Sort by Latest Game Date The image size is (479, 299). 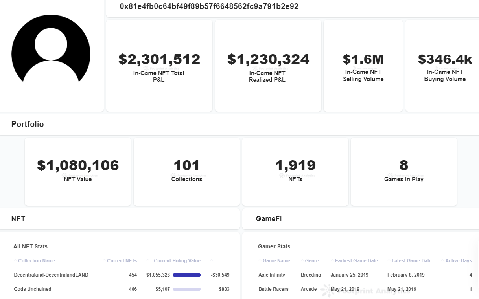[389, 260]
